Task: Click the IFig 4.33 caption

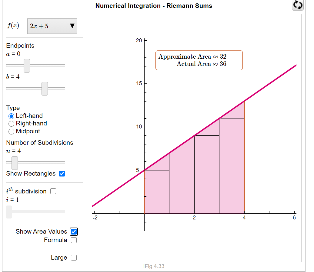Action: [x=153, y=267]
